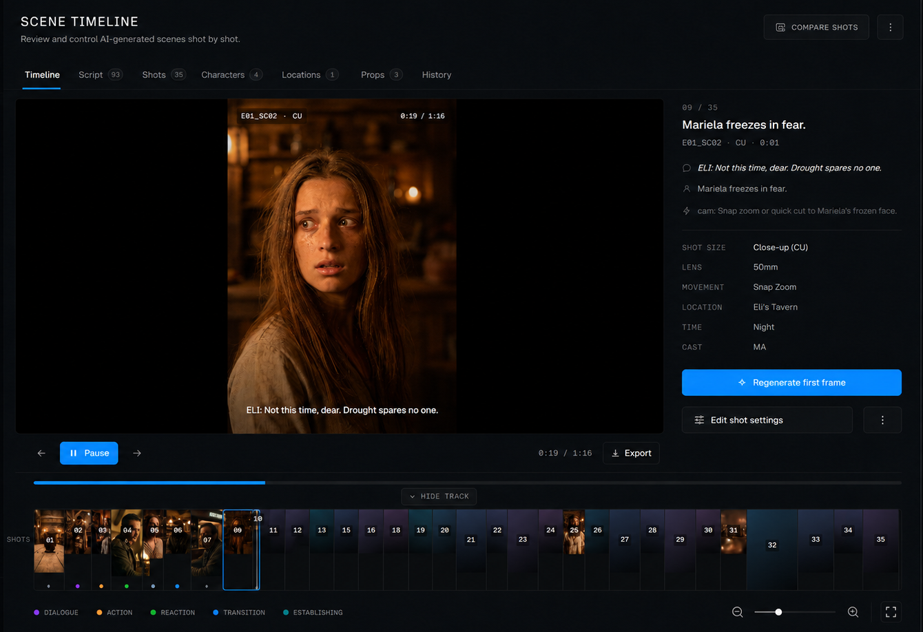
Task: Select shot 03 thumbnail in the track
Action: (101, 531)
